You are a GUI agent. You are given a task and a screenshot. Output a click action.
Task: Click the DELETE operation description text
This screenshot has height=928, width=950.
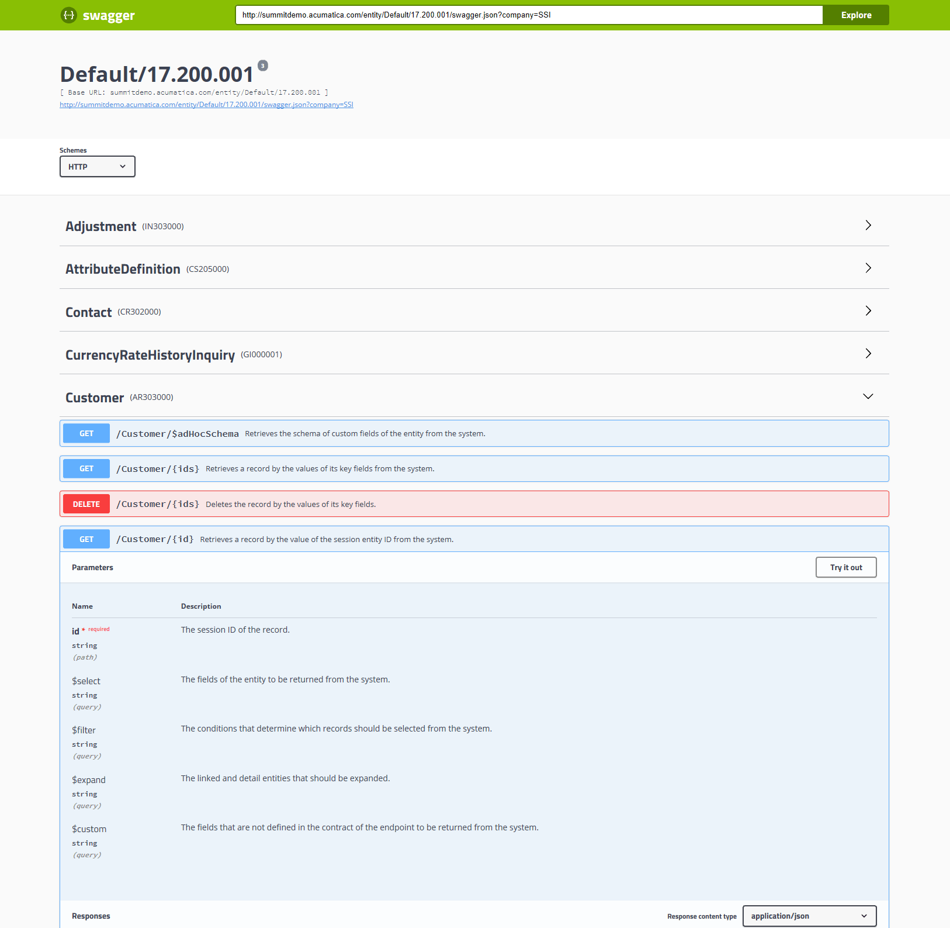(291, 504)
